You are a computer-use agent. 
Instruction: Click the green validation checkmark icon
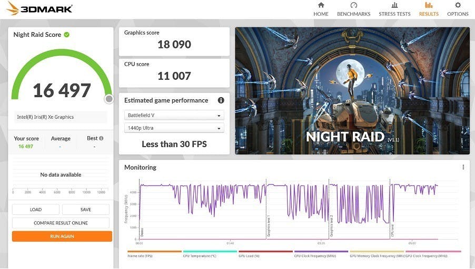pyautogui.click(x=67, y=35)
